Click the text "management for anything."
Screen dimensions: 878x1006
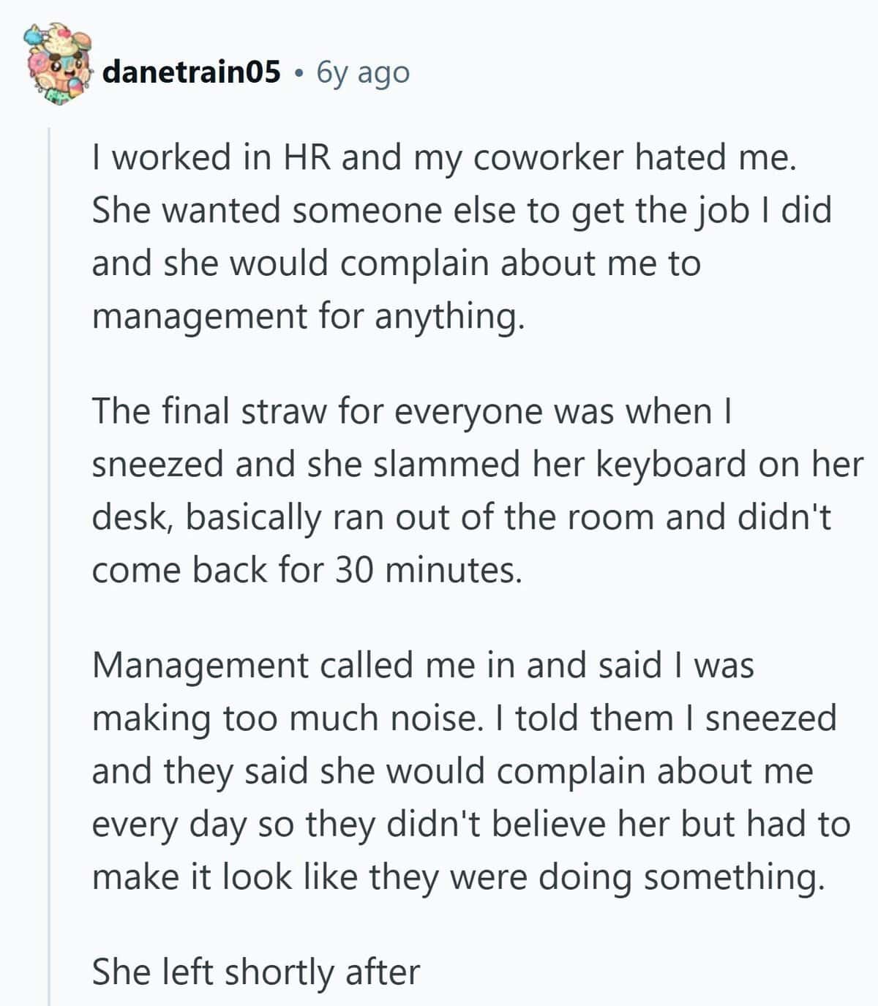[x=309, y=317]
